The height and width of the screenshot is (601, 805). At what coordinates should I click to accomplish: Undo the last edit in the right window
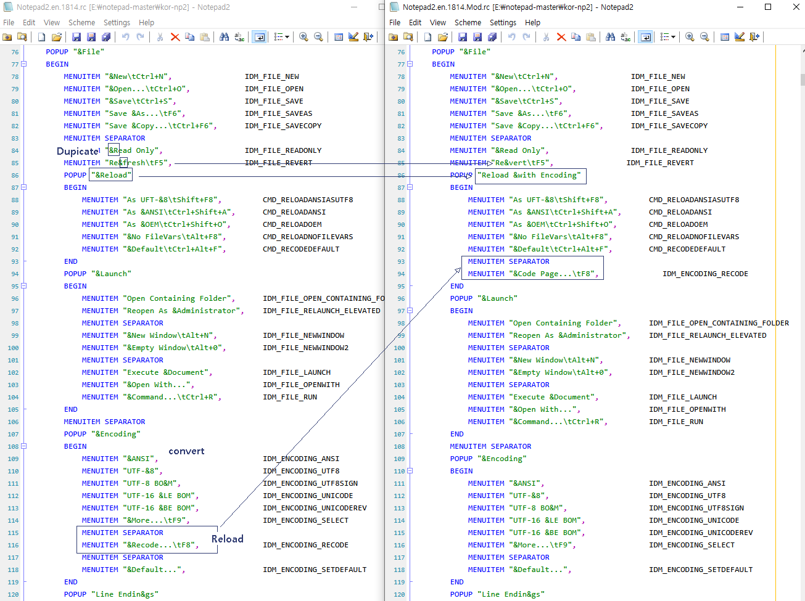[x=511, y=36]
